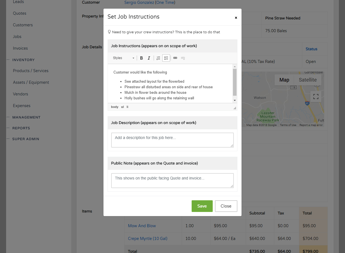Click the insert link icon

tap(175, 58)
